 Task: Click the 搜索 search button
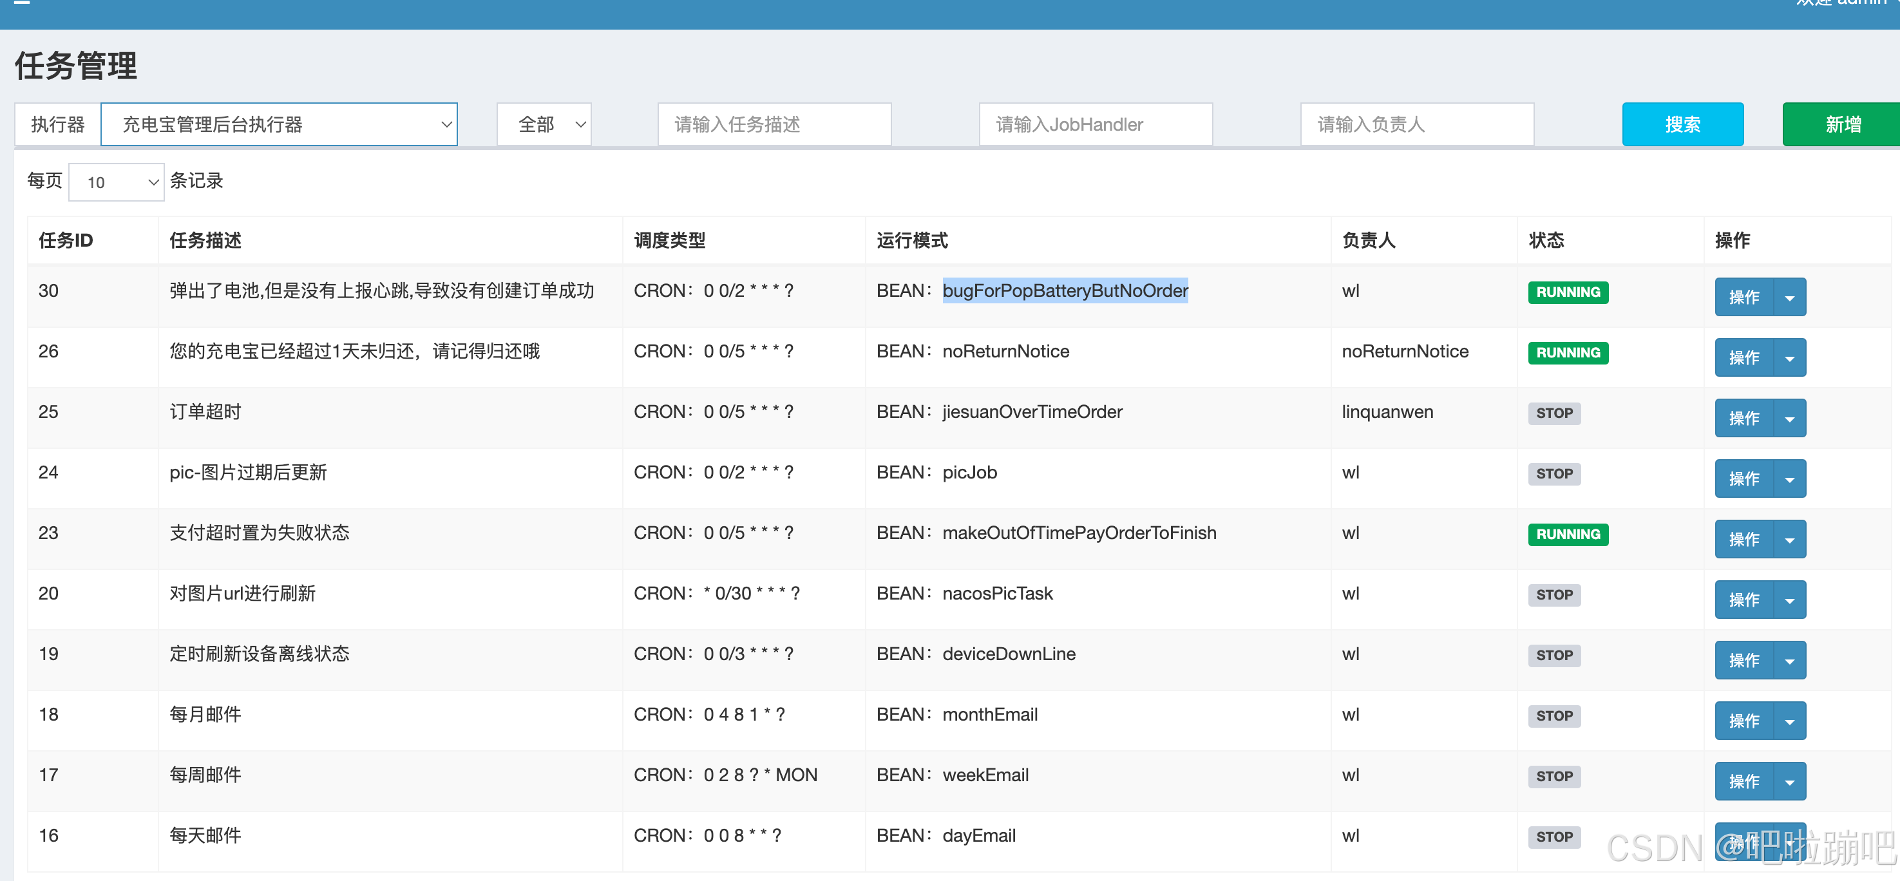click(1682, 124)
